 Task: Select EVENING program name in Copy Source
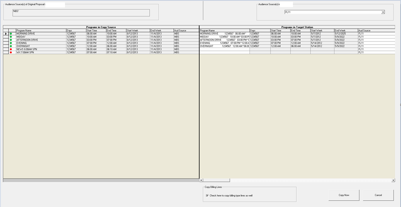(22, 43)
